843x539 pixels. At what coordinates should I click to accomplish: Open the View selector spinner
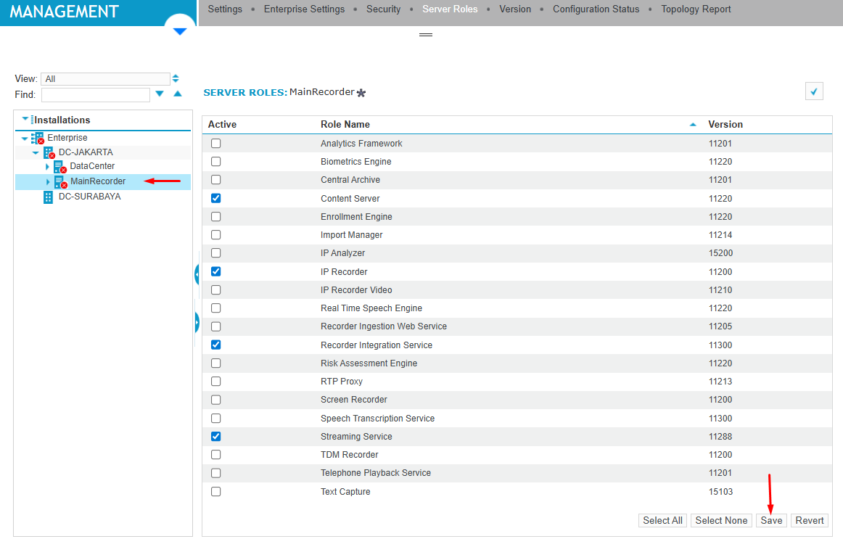click(x=176, y=78)
